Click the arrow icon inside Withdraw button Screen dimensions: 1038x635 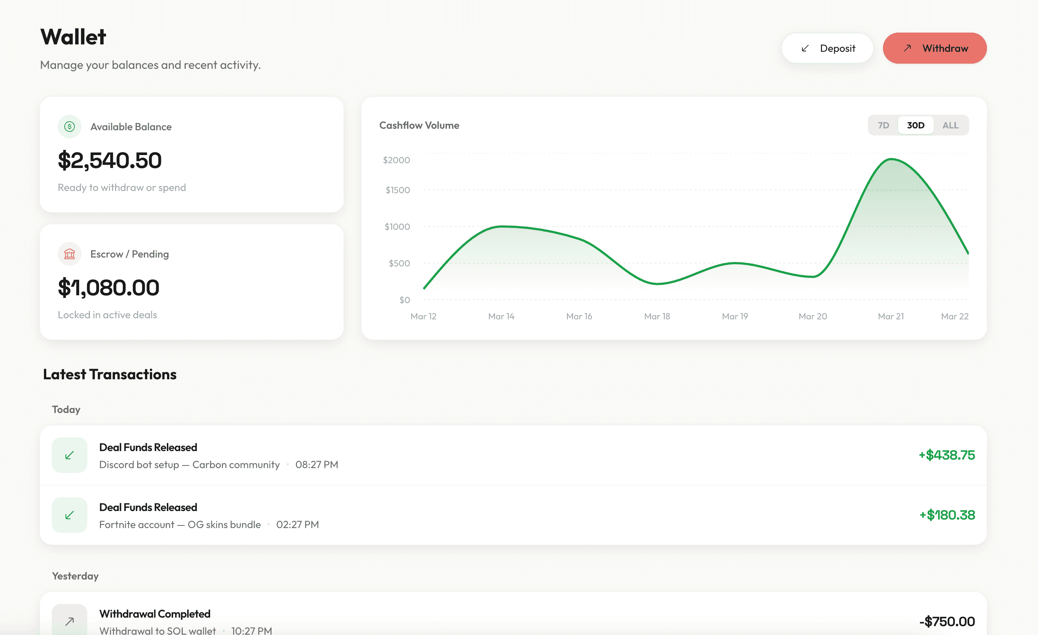click(907, 48)
